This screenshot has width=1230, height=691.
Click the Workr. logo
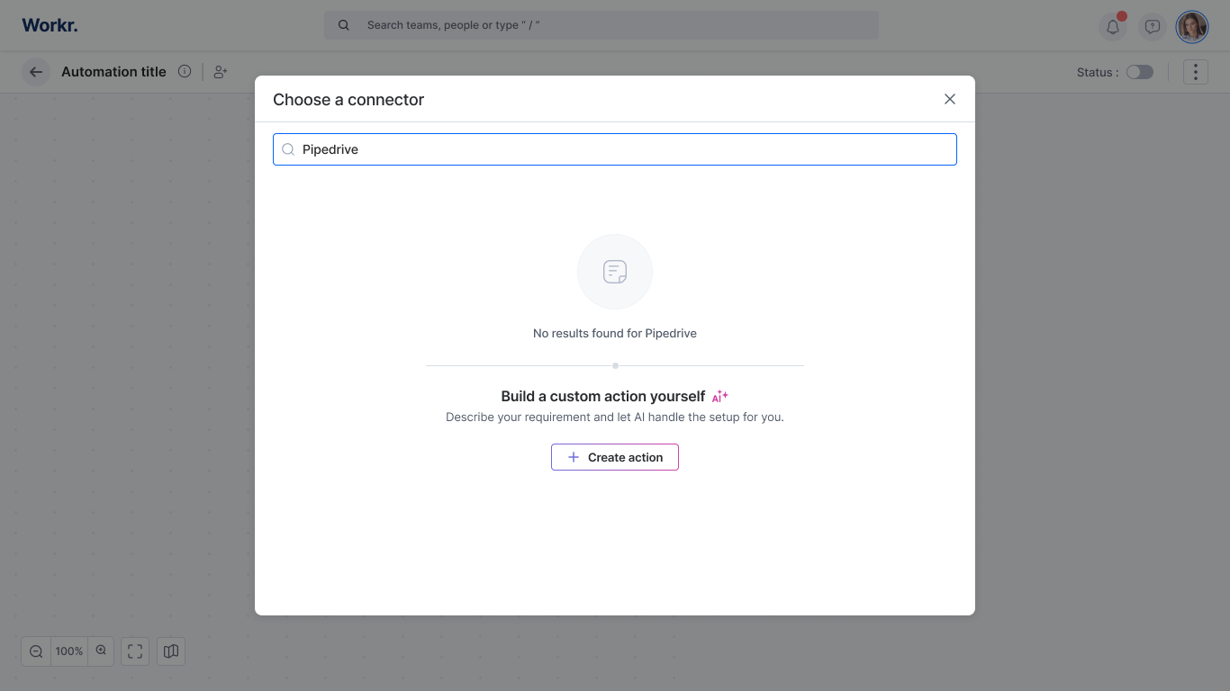(50, 25)
